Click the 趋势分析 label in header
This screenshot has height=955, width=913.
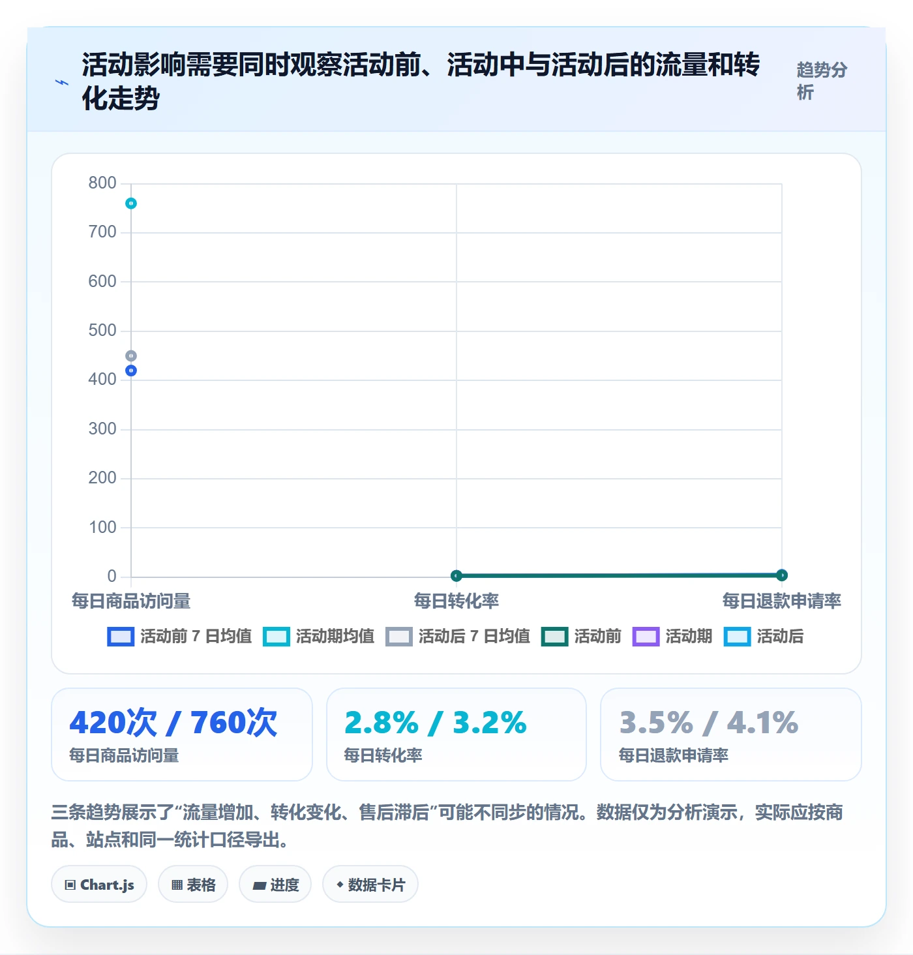822,81
